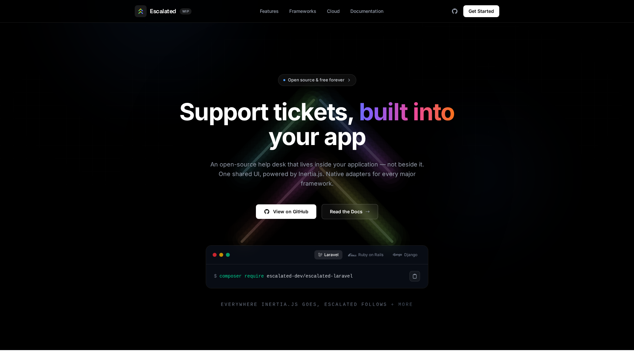Open the Documentation link

(x=367, y=11)
